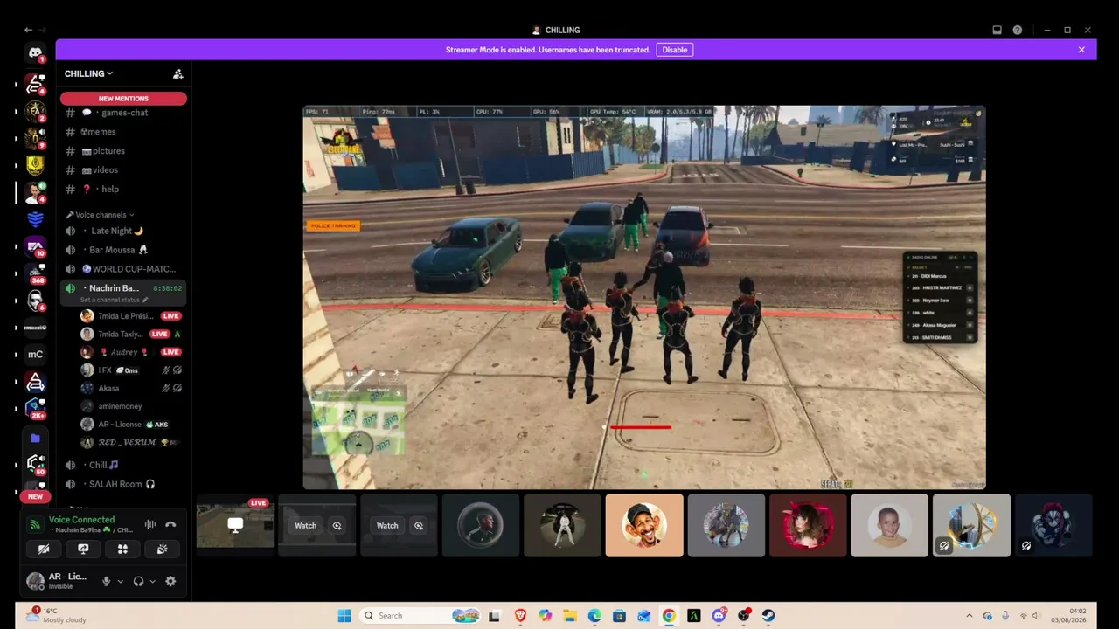Select the orange cartoon-face participant tile
The height and width of the screenshot is (629, 1119).
tap(644, 525)
